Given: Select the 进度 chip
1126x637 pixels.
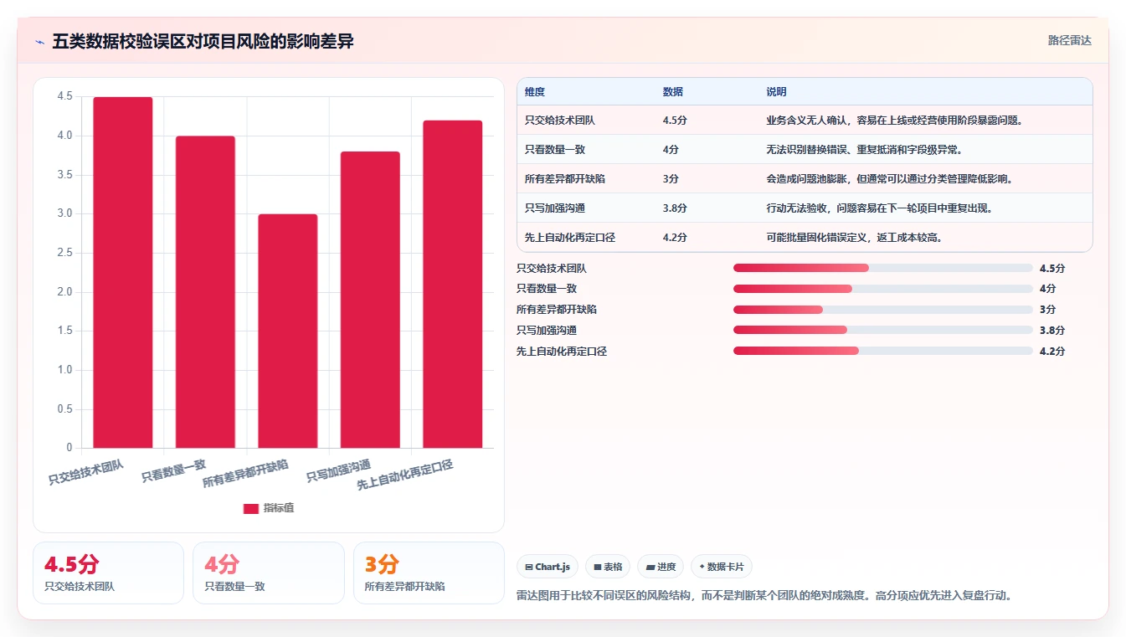Looking at the screenshot, I should point(661,567).
